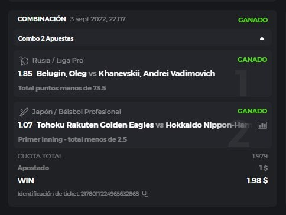Viewport: 286px width, 215px height.
Task: Click GANADO status of table tennis bet
Action: point(252,60)
